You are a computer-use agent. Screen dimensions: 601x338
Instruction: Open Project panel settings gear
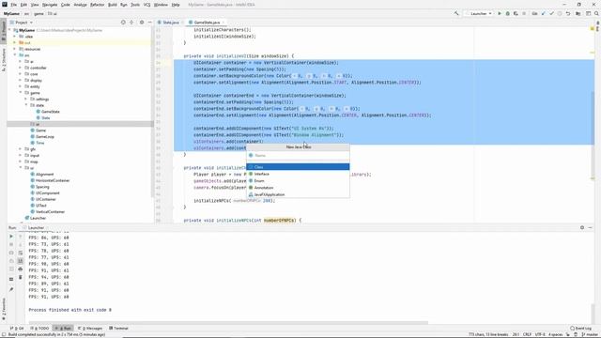click(142, 23)
